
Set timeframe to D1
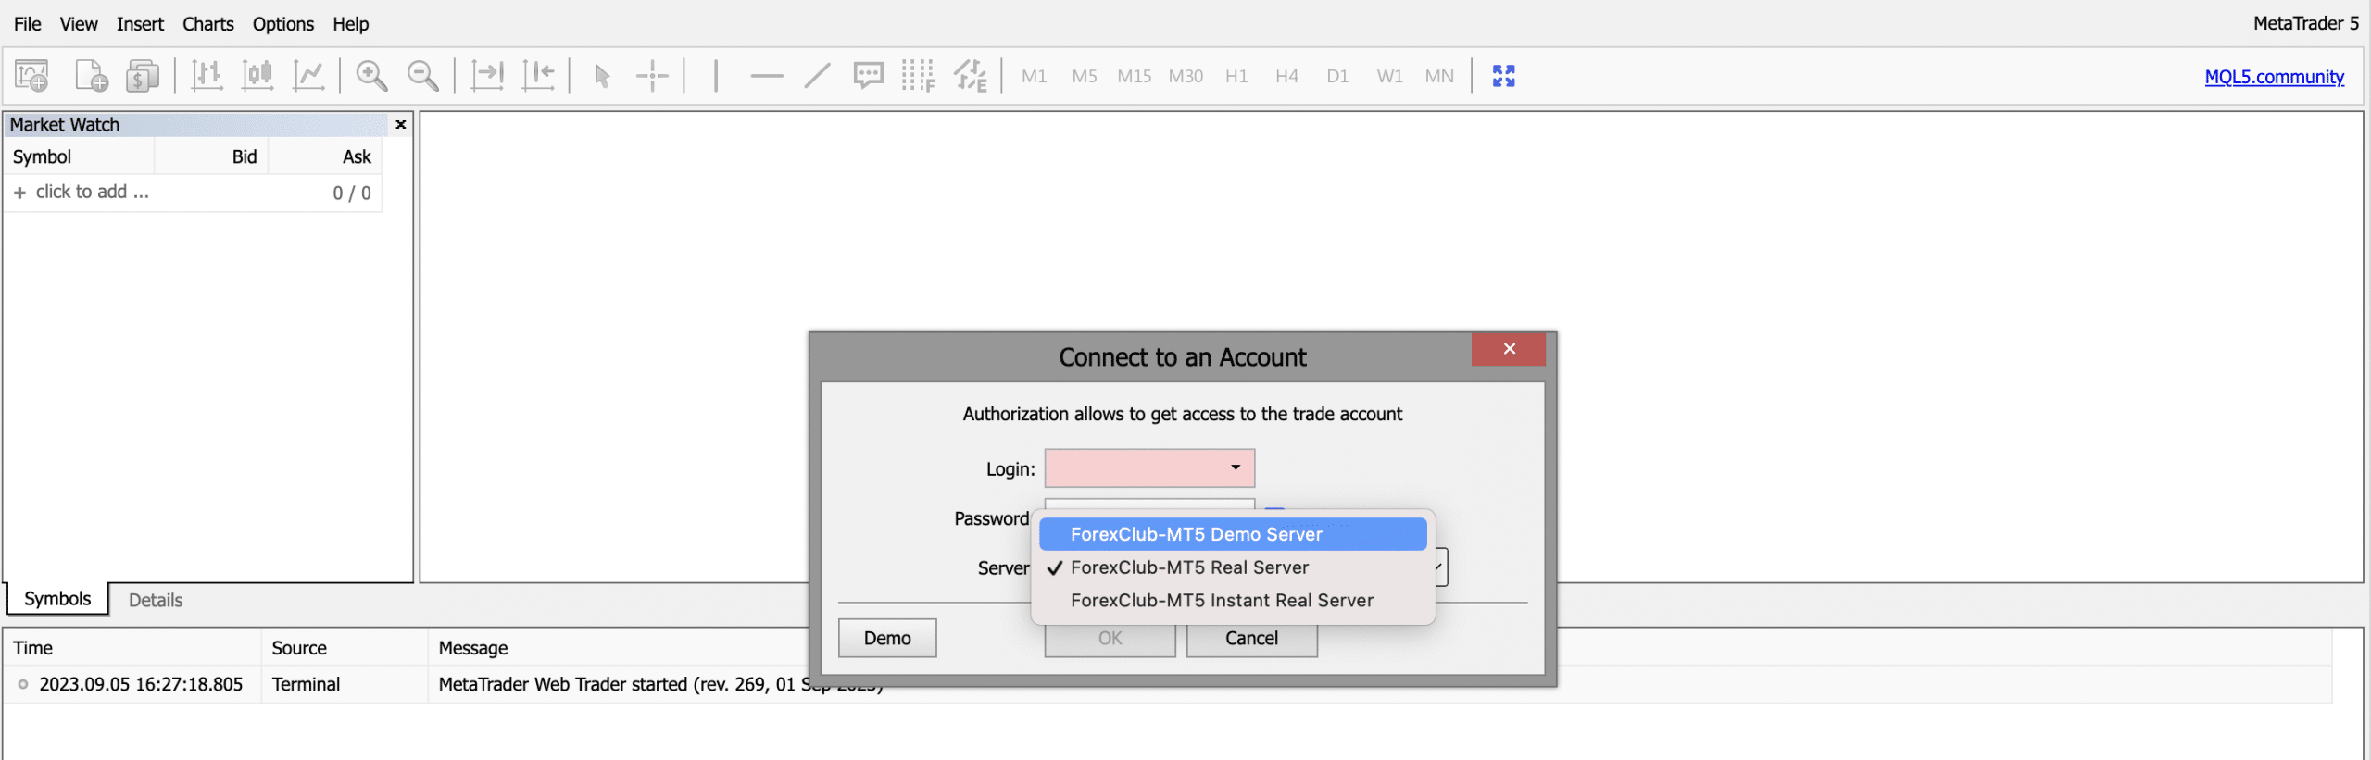[x=1337, y=76]
